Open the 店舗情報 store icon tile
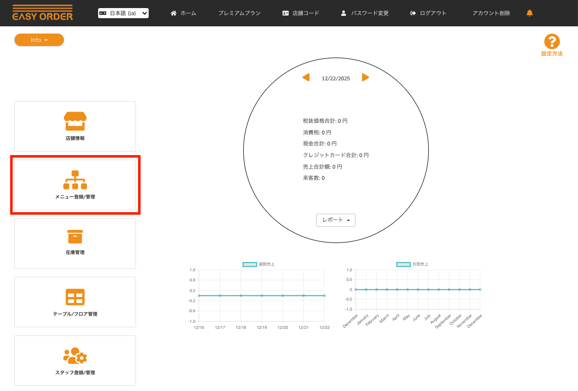The image size is (578, 391). (x=75, y=126)
